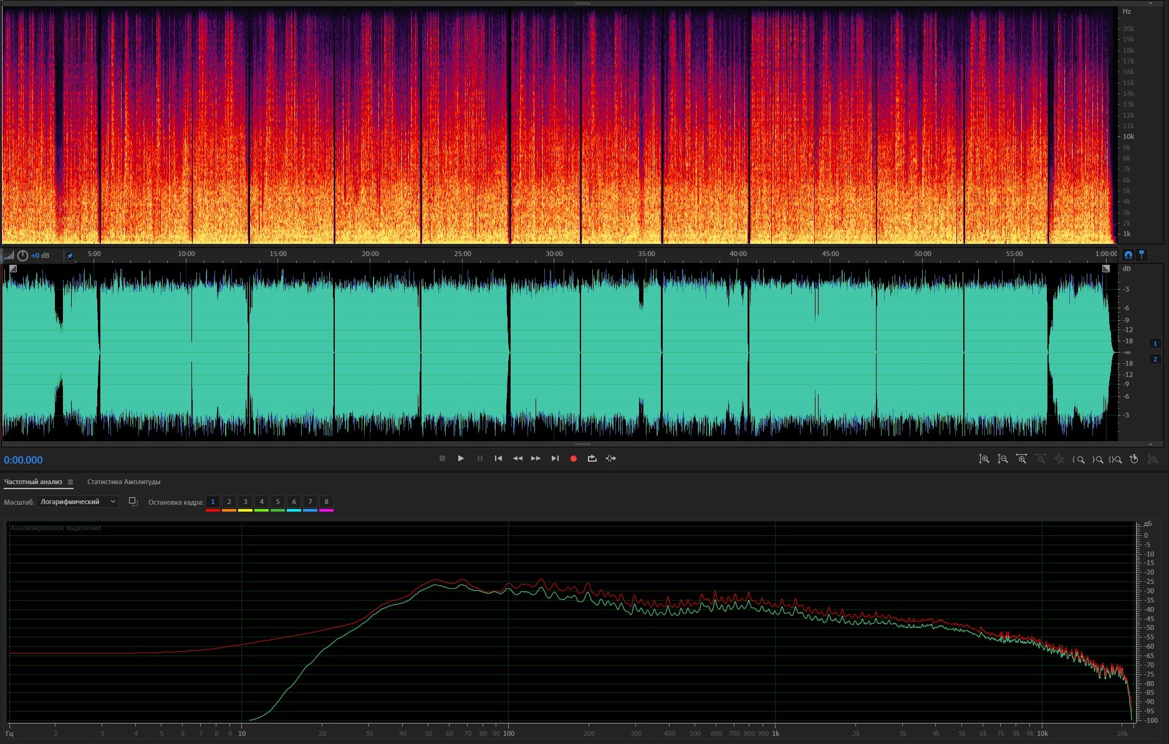Click the +0 dB volume adjustment knob
Viewport: 1169px width, 744px height.
pos(23,255)
